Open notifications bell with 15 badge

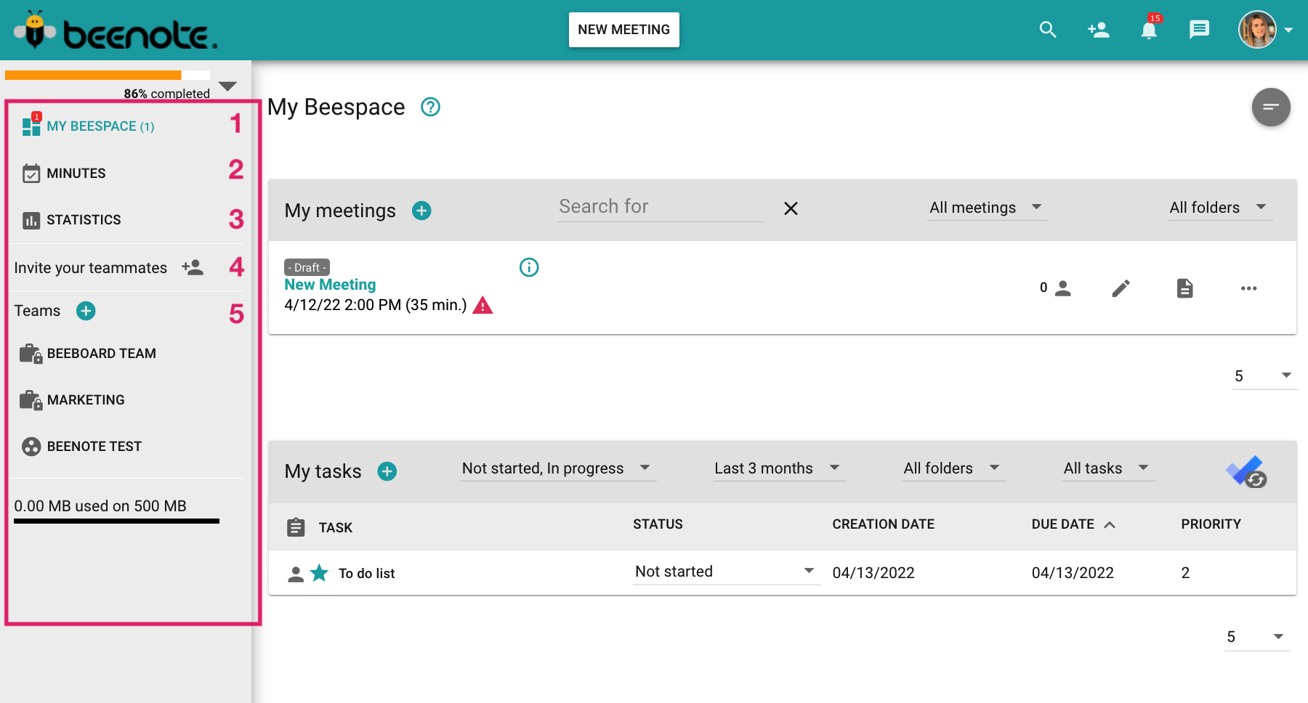click(1149, 29)
